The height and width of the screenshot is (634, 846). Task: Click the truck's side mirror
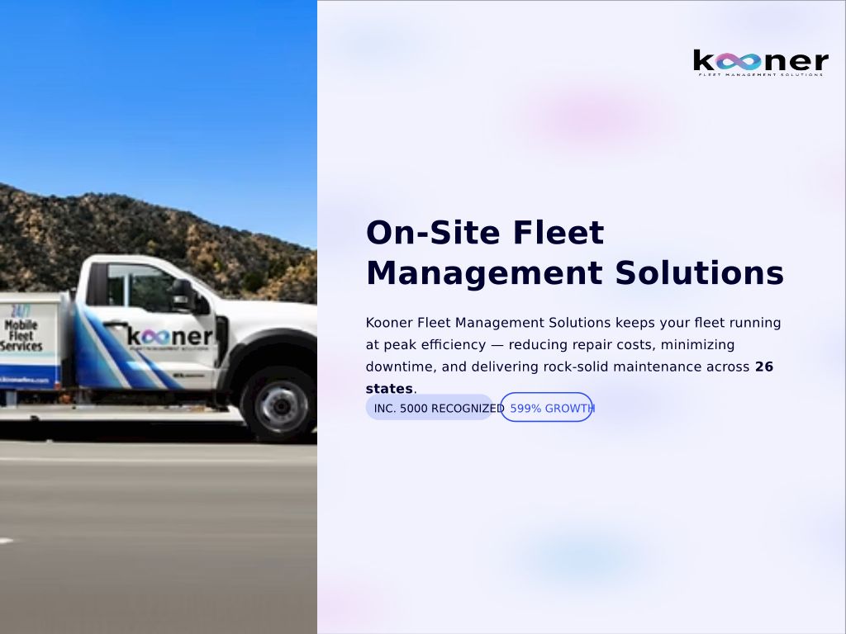tap(183, 294)
